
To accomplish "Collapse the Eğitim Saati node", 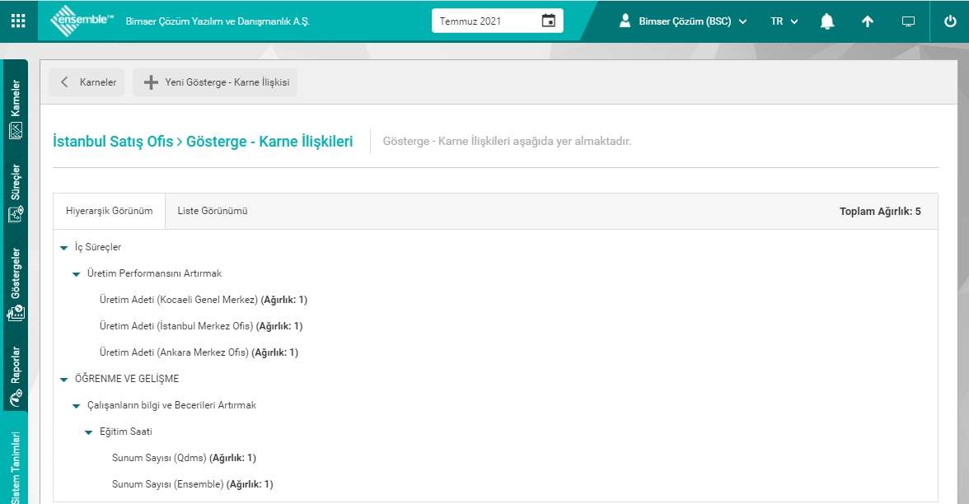I will point(88,432).
